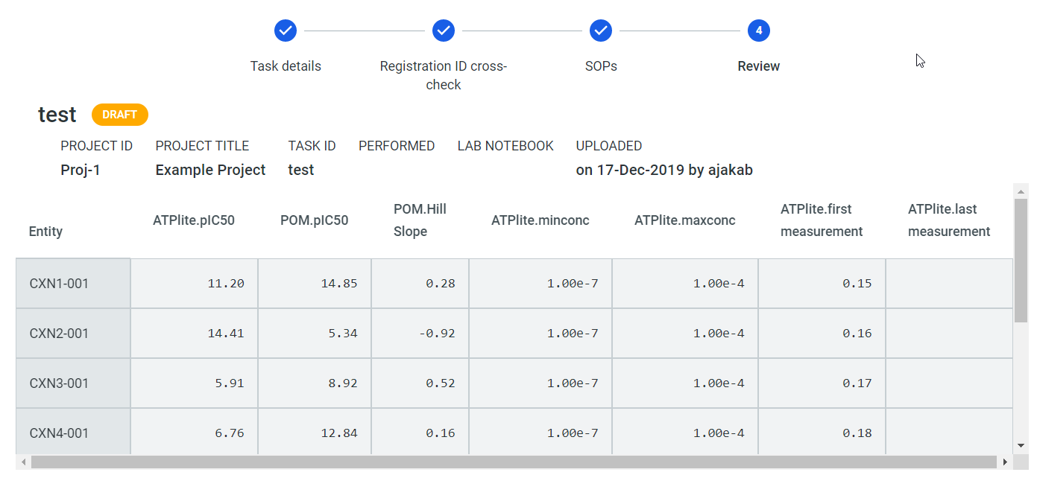Click the horizontal scrollbar right arrow
This screenshot has height=478, width=1037.
click(1005, 462)
